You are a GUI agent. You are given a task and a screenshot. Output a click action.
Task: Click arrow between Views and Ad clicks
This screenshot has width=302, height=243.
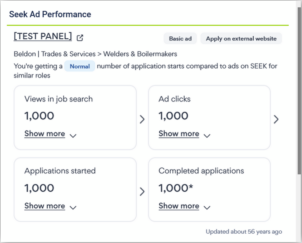tap(142, 119)
